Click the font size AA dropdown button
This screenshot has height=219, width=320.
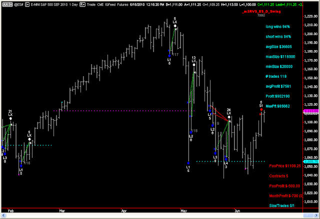(x=7, y=5)
